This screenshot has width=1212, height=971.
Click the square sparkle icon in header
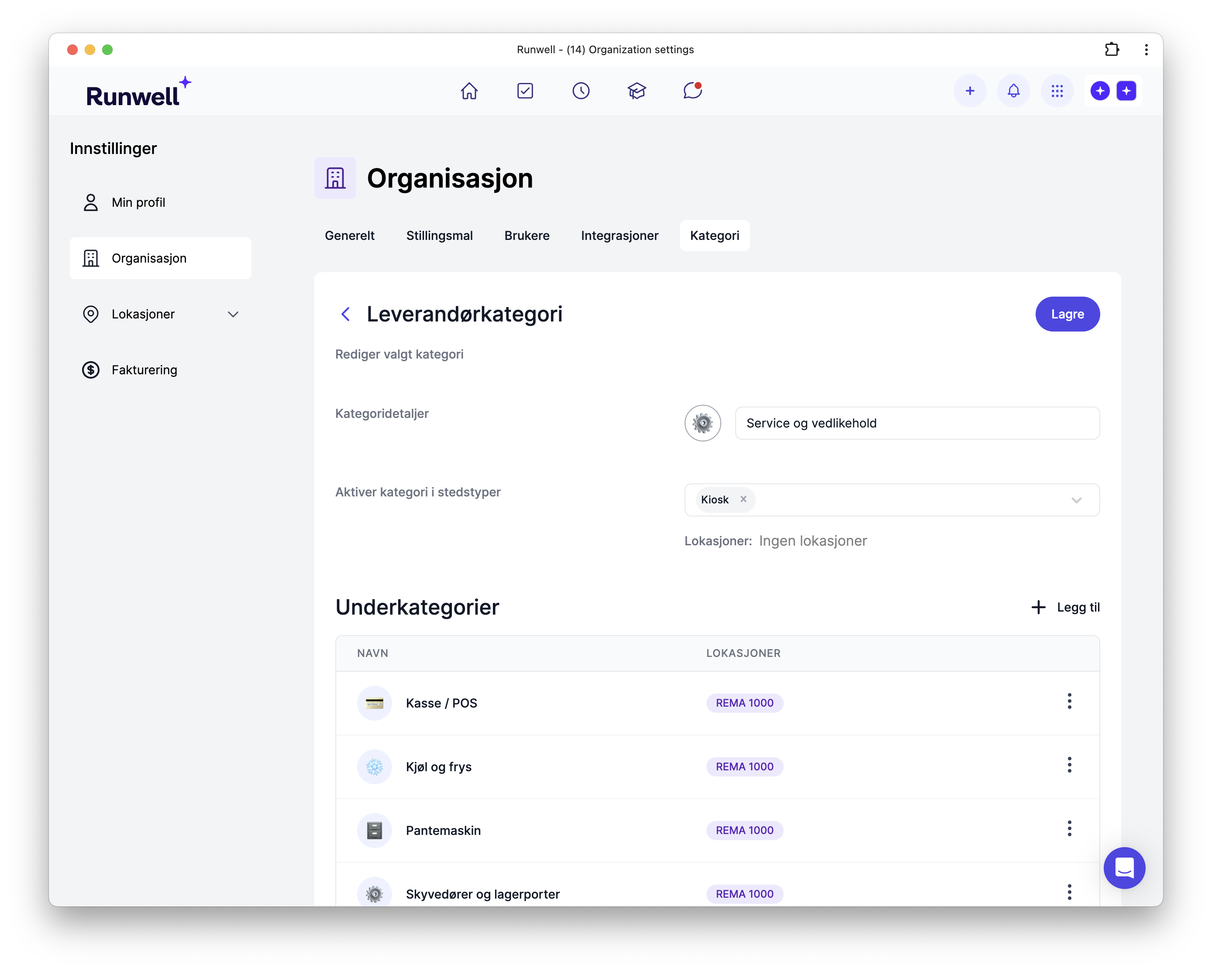(x=1126, y=91)
